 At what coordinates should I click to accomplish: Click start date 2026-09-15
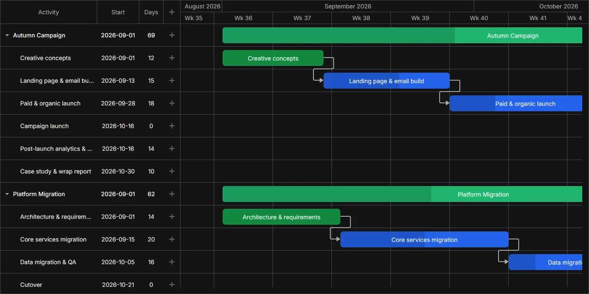(118, 239)
